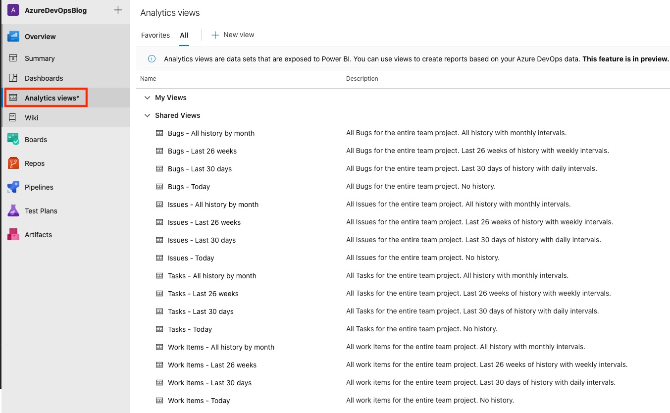Click view icon beside Bugs - Last 26 weeks
Viewport: 670px width, 413px height.
point(159,151)
